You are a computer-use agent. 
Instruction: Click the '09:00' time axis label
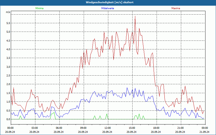pos(84,128)
